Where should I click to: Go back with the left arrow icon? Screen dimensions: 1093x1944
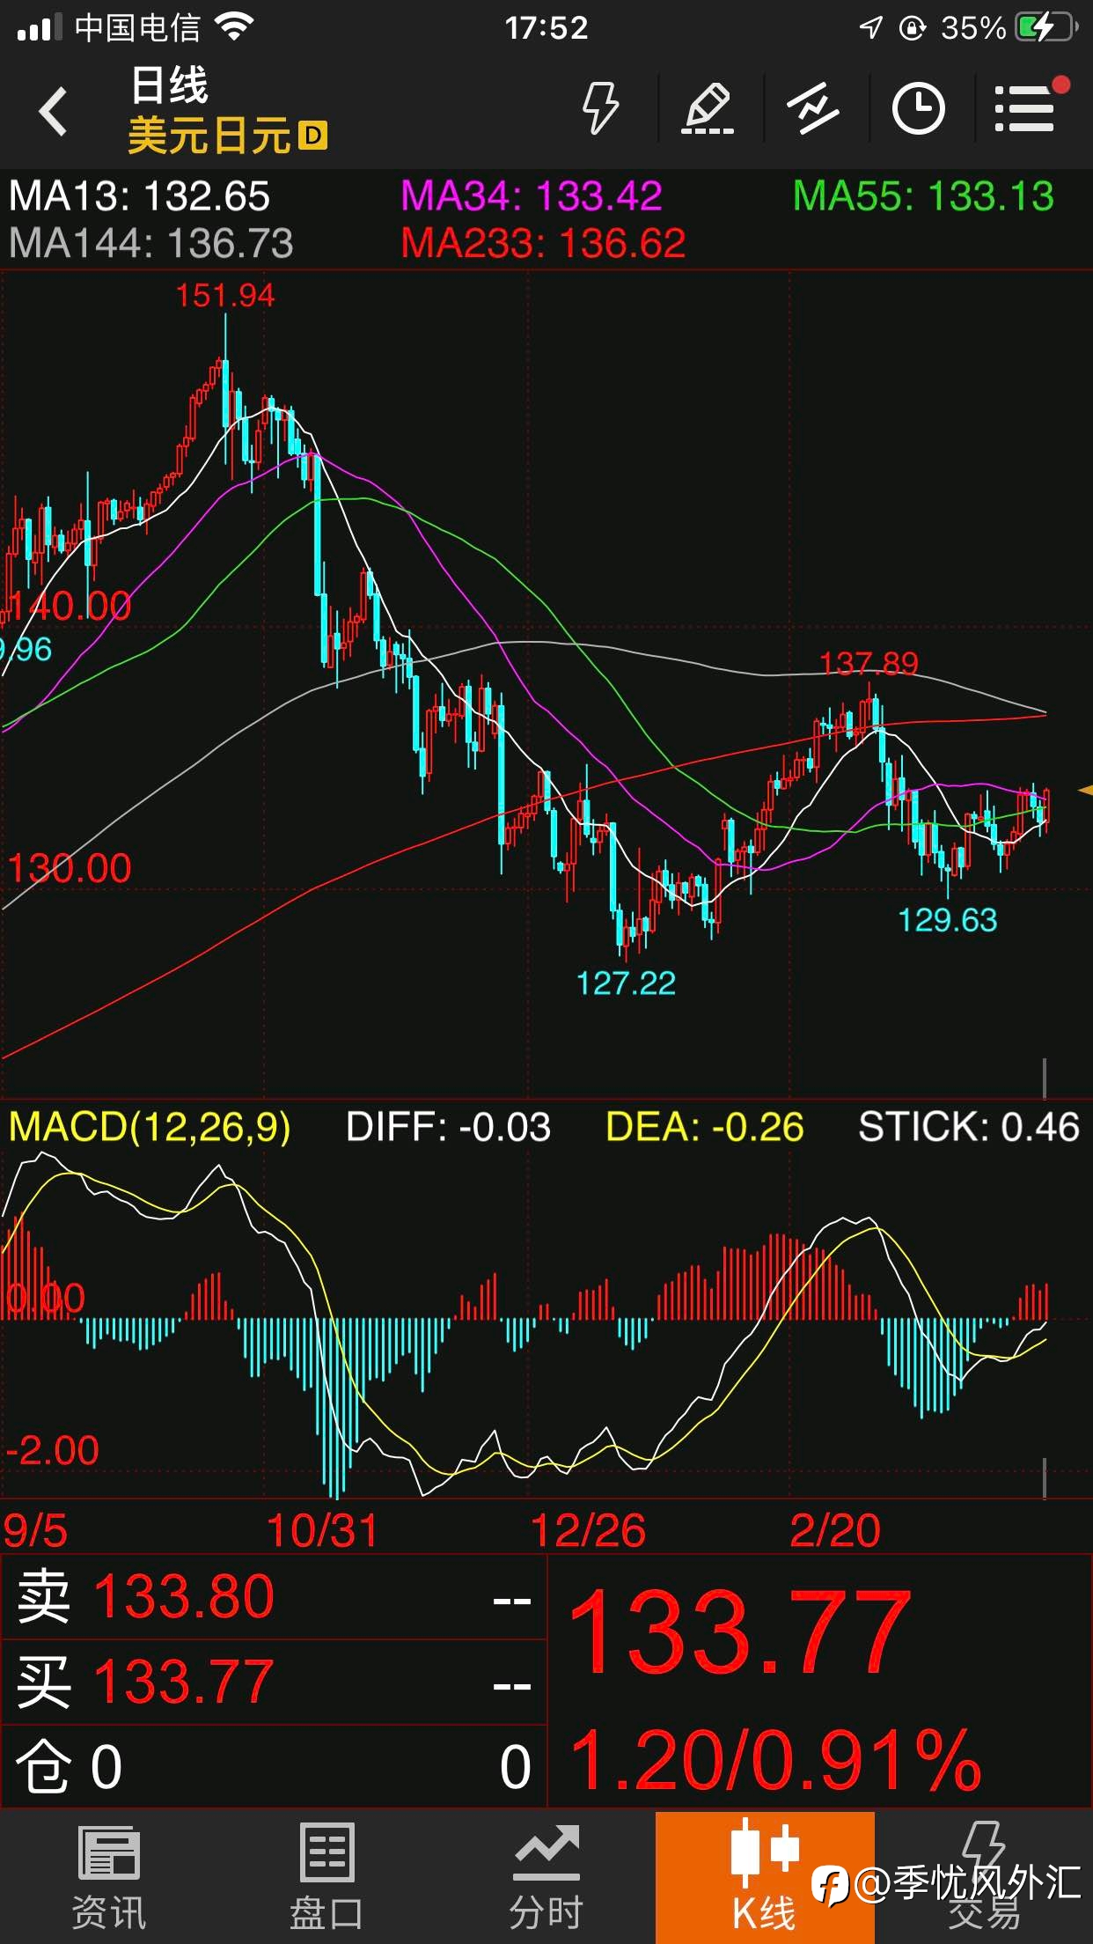pyautogui.click(x=53, y=112)
